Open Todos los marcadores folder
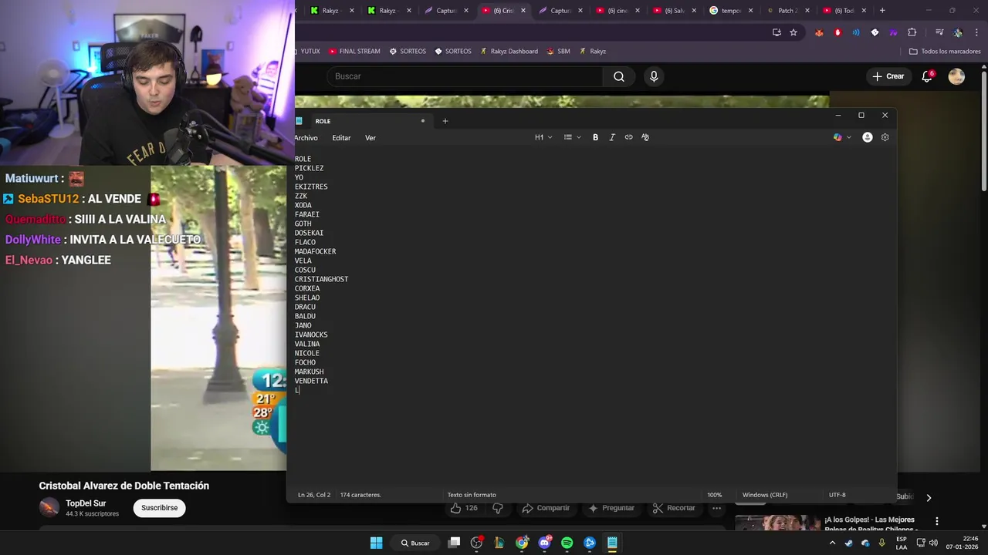Screen dimensions: 988x555 coord(945,52)
